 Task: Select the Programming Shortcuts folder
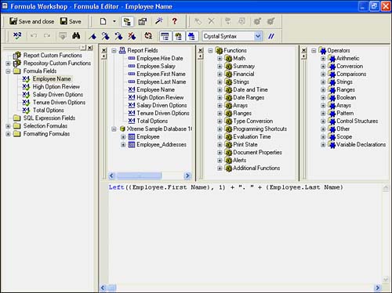260,128
